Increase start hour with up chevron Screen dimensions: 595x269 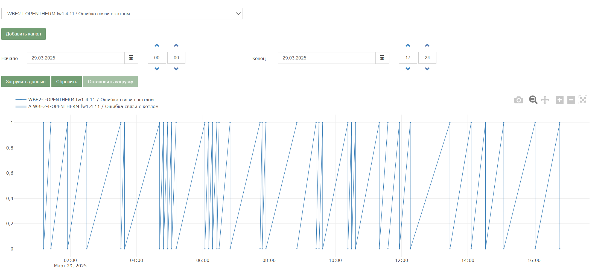[x=157, y=45]
